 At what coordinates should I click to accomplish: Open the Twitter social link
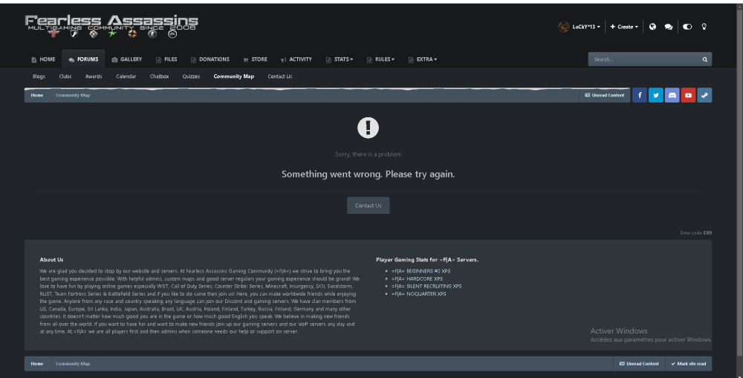tap(656, 95)
